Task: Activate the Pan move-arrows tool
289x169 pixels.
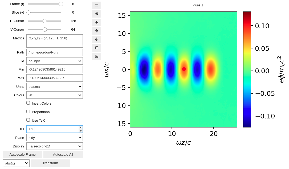Action: point(97,39)
